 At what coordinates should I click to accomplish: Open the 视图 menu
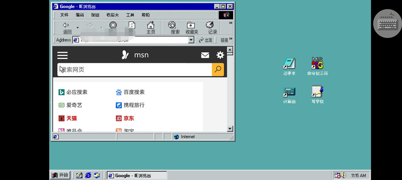click(x=95, y=15)
